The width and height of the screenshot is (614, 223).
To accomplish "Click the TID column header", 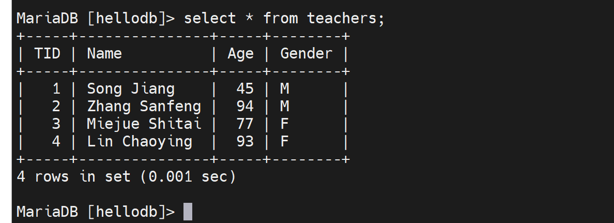I will [47, 53].
